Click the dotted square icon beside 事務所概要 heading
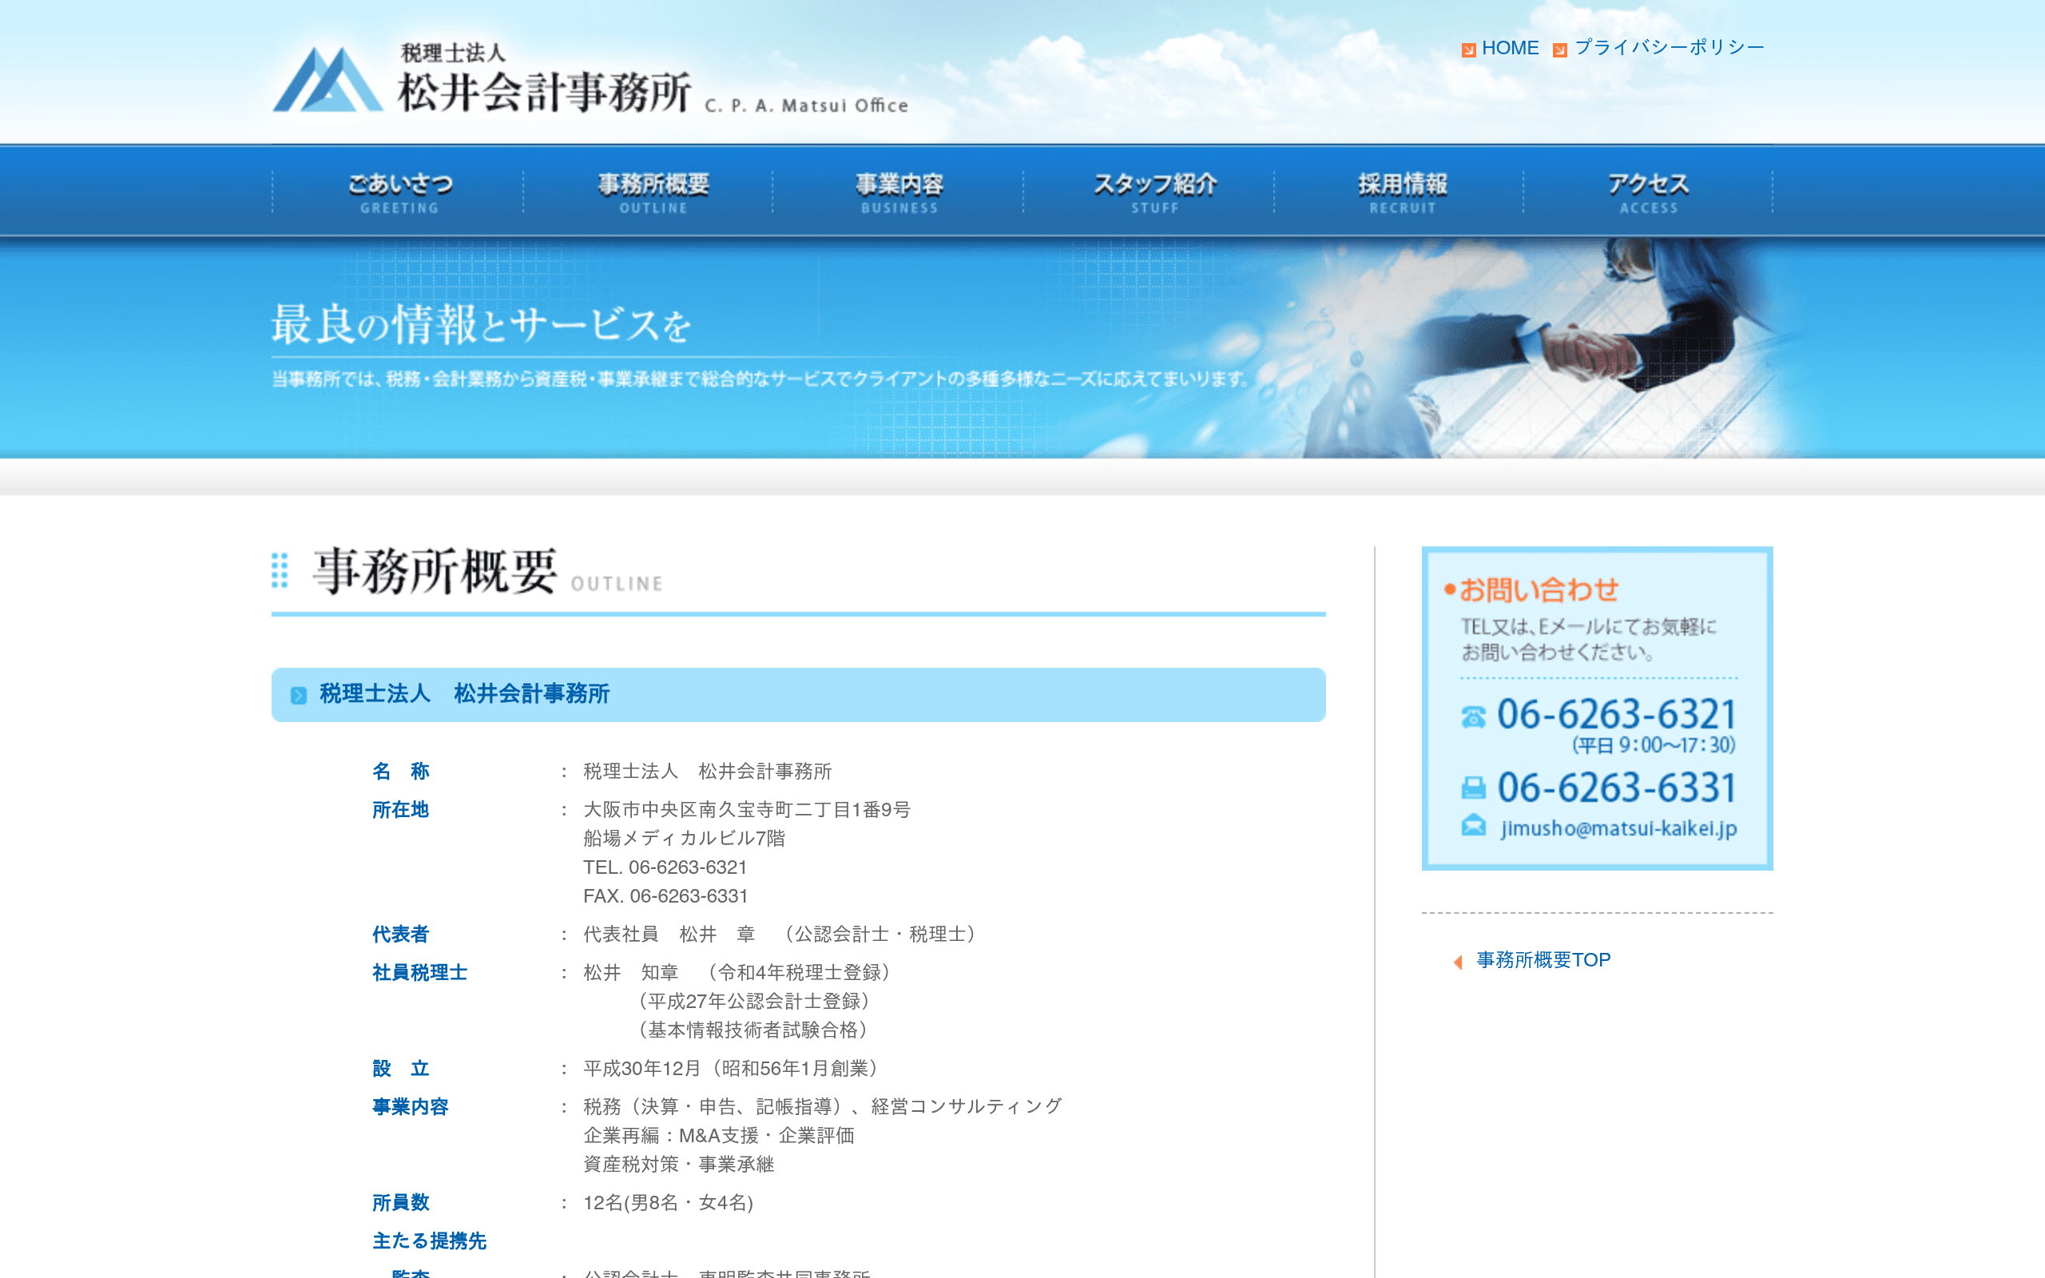The image size is (2045, 1278). pos(280,571)
